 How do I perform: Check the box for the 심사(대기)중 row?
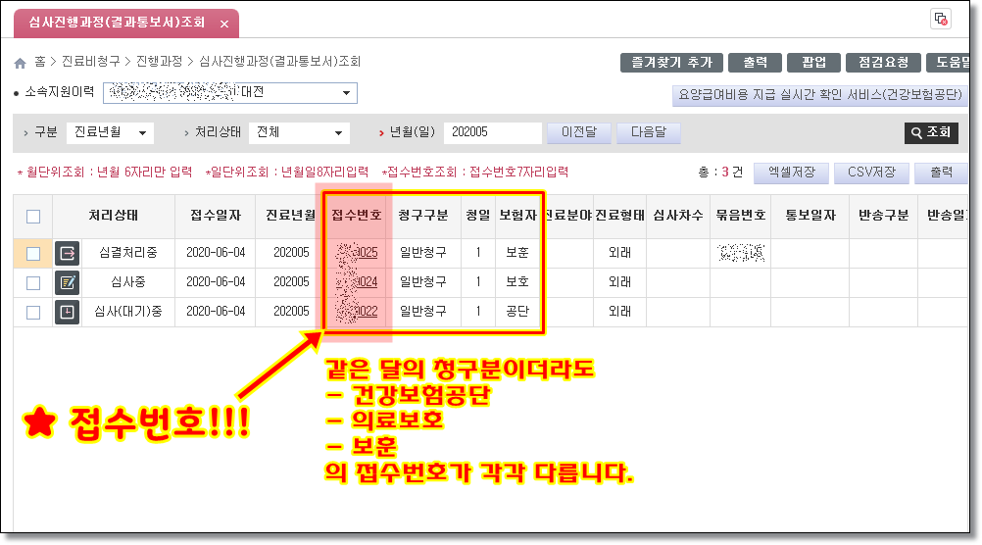pyautogui.click(x=33, y=313)
